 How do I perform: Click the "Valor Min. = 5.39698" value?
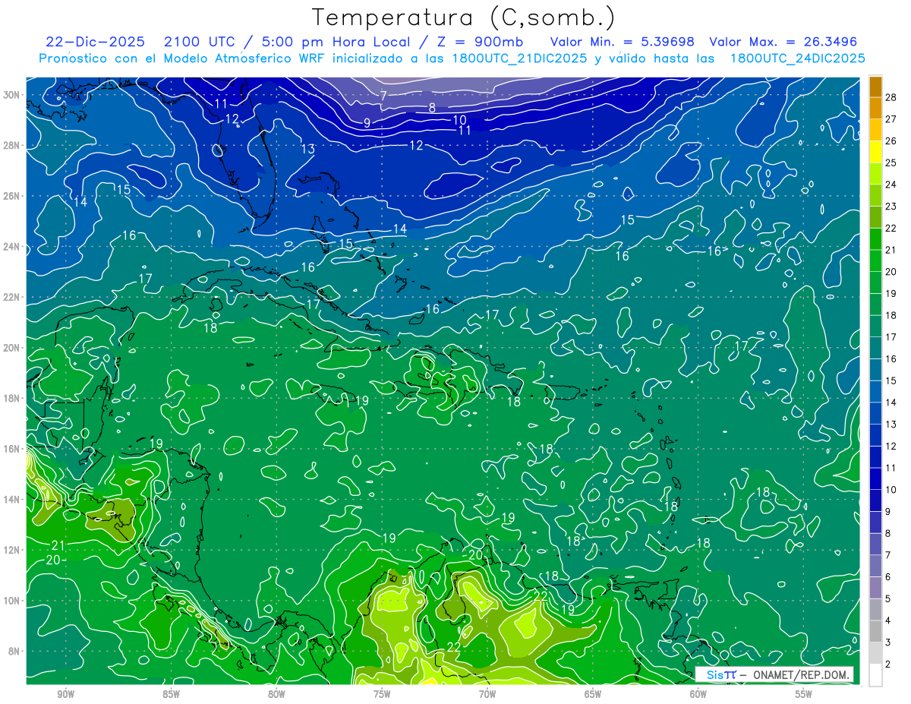[x=622, y=42]
